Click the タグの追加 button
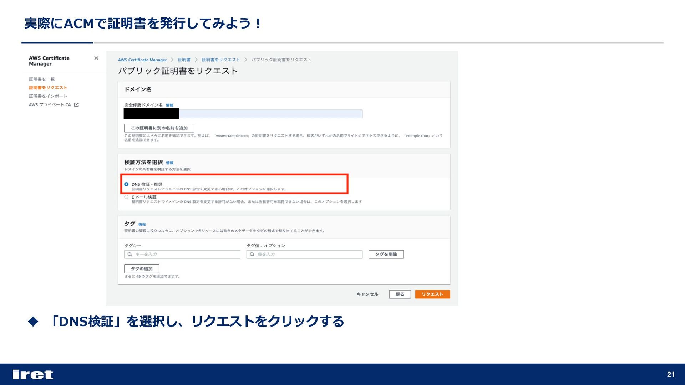 (142, 269)
